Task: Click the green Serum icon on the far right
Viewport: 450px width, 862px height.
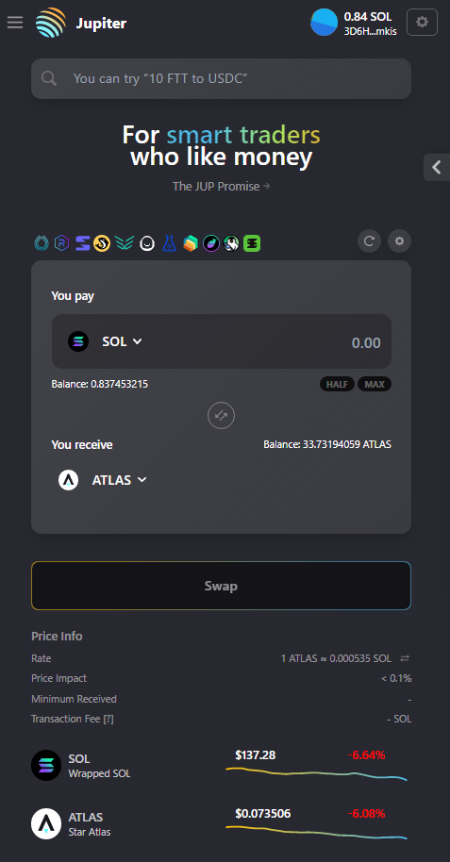Action: [x=252, y=243]
